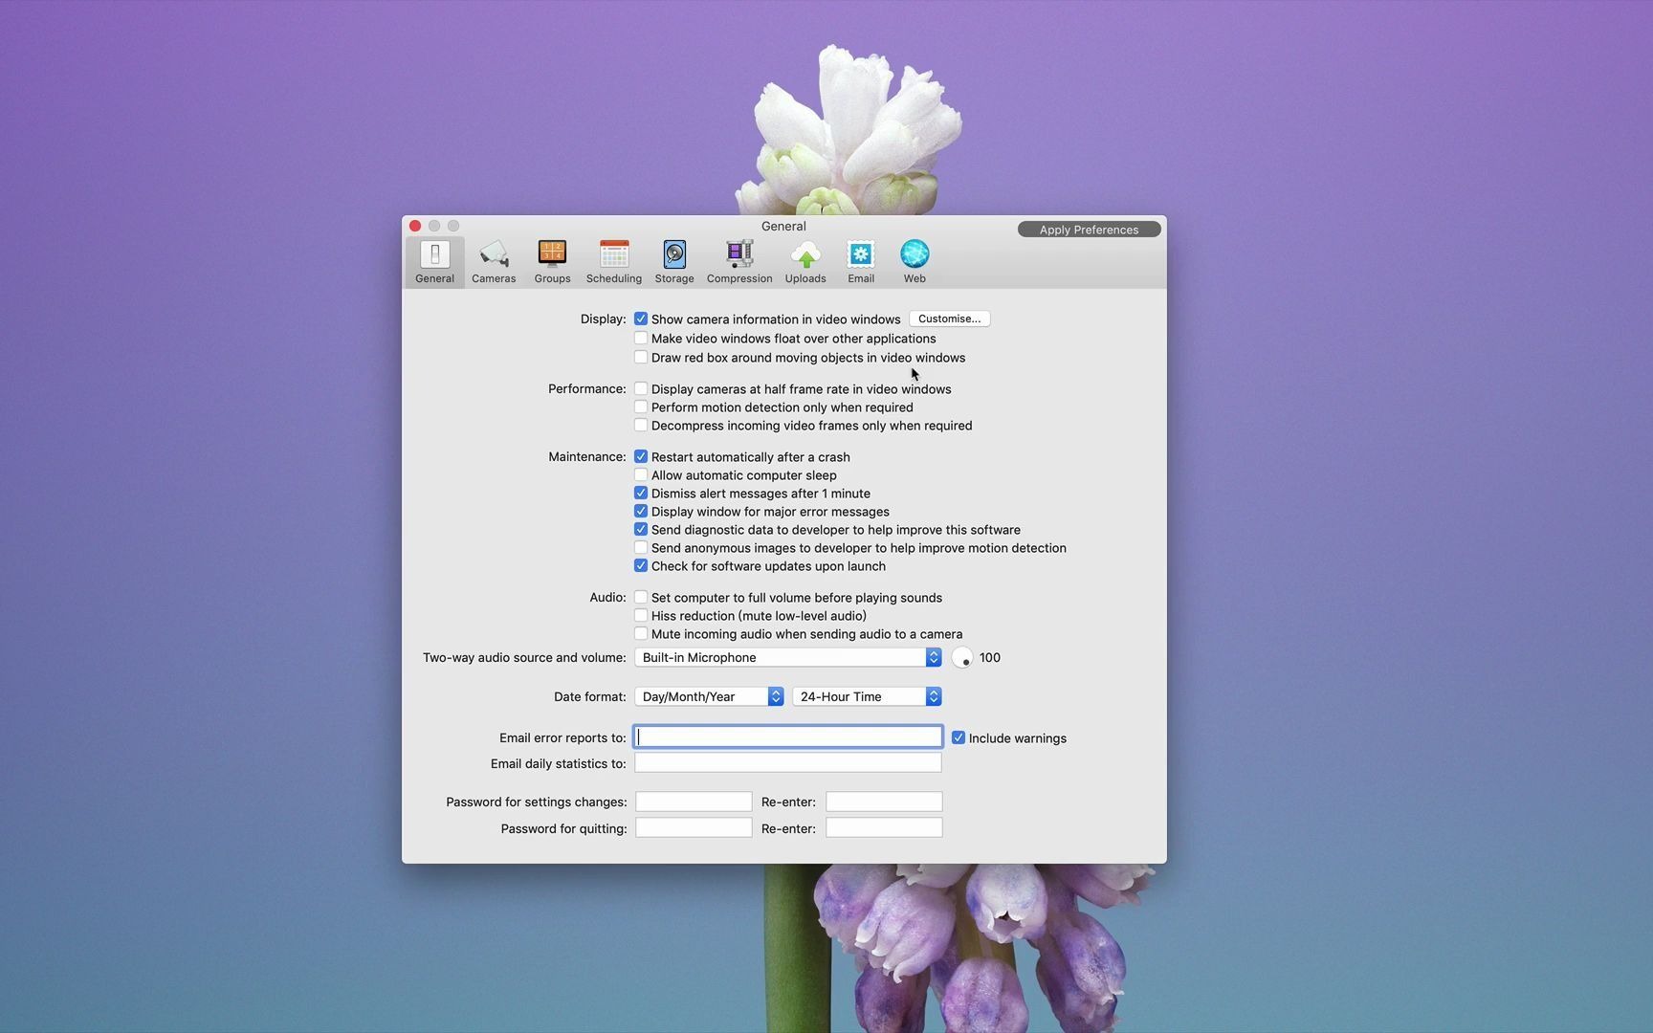Enable Make video windows float over applications
The height and width of the screenshot is (1033, 1653).
[641, 338]
